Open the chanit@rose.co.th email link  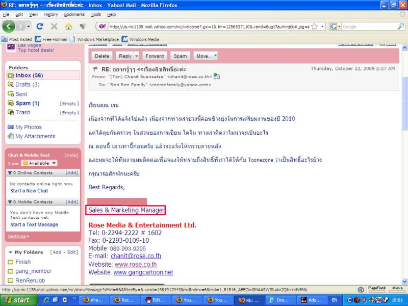(136, 256)
